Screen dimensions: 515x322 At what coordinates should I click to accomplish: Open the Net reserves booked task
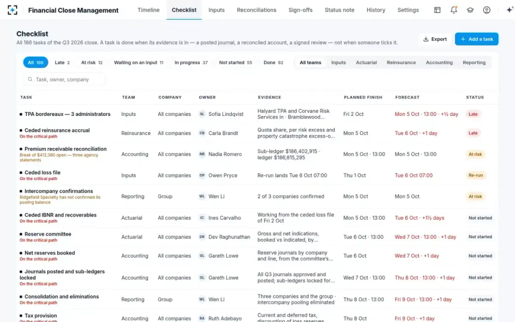pos(50,253)
